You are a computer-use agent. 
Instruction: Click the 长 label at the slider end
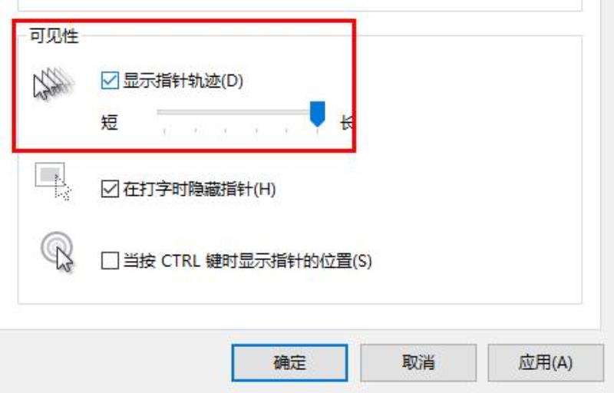[x=347, y=123]
